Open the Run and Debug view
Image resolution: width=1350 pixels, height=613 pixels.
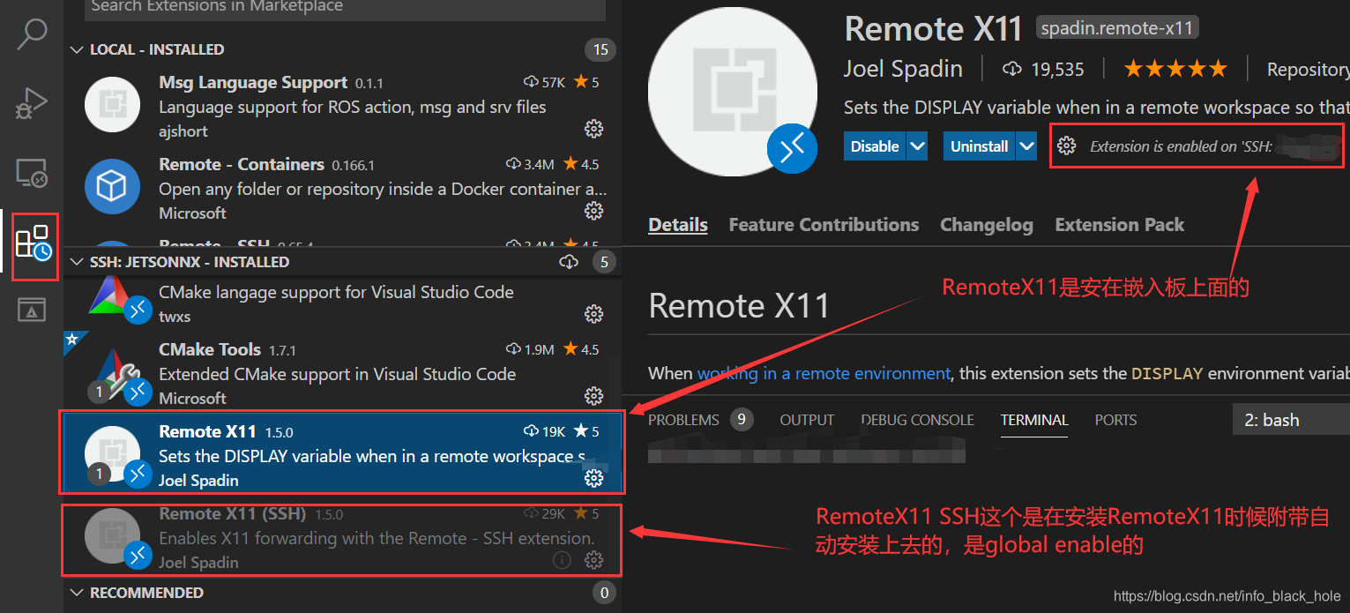coord(32,103)
